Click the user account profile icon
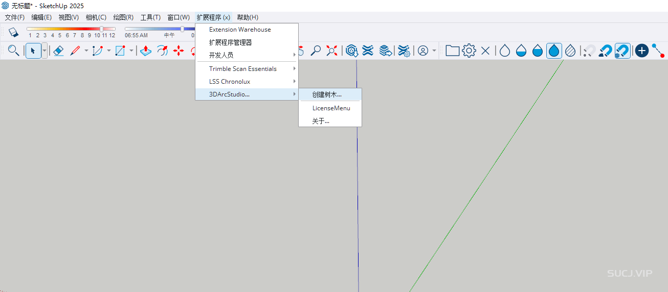This screenshot has width=668, height=292. [423, 51]
